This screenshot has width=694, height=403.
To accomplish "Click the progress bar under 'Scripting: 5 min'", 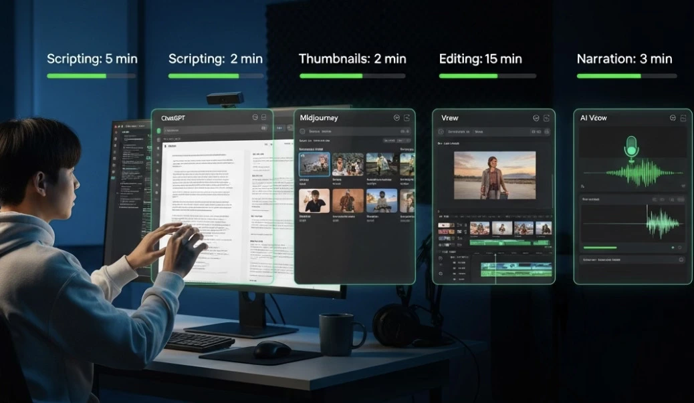I will pyautogui.click(x=92, y=76).
